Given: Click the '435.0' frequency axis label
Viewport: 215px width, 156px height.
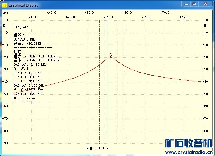Looking at the screenshot, I should click(x=32, y=17).
